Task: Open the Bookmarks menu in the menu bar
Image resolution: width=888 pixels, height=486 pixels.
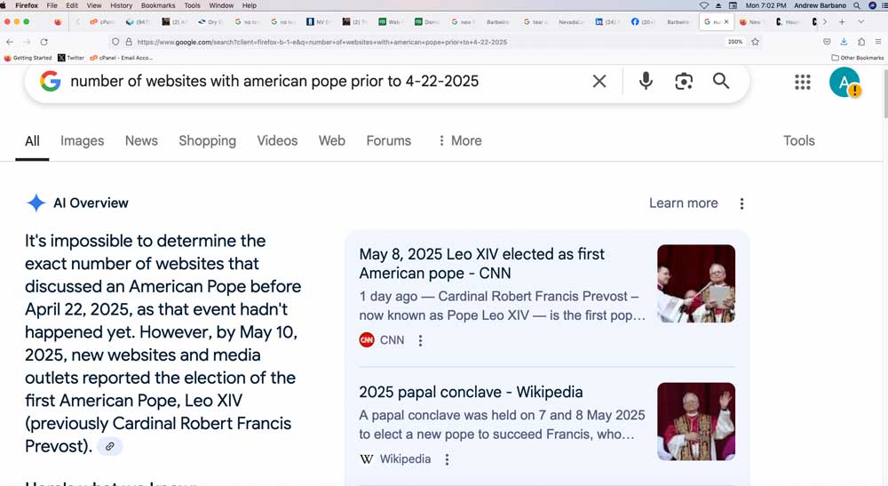Action: (x=158, y=5)
